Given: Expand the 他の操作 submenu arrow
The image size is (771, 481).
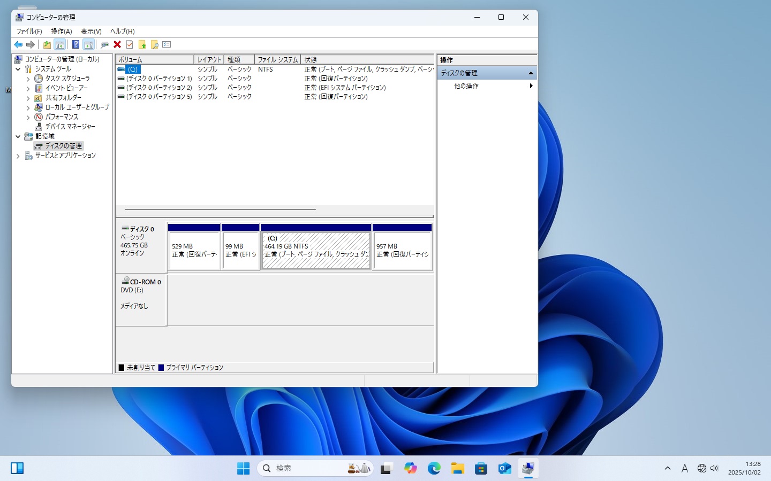Looking at the screenshot, I should 531,86.
